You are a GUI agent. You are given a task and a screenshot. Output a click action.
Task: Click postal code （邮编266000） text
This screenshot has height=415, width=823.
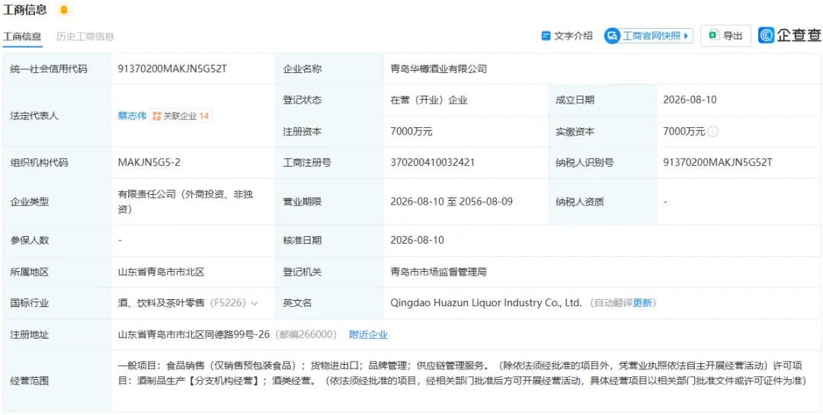(x=306, y=334)
